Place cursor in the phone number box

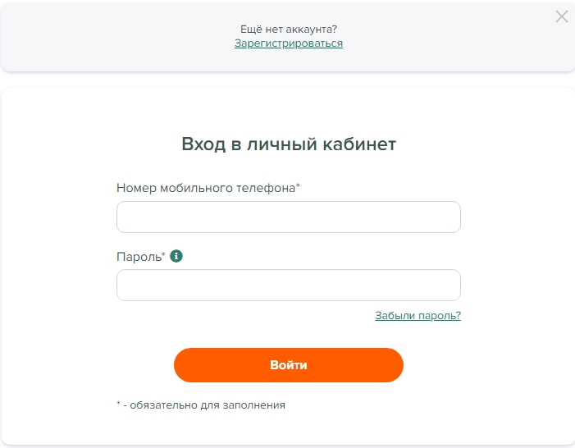tap(289, 217)
